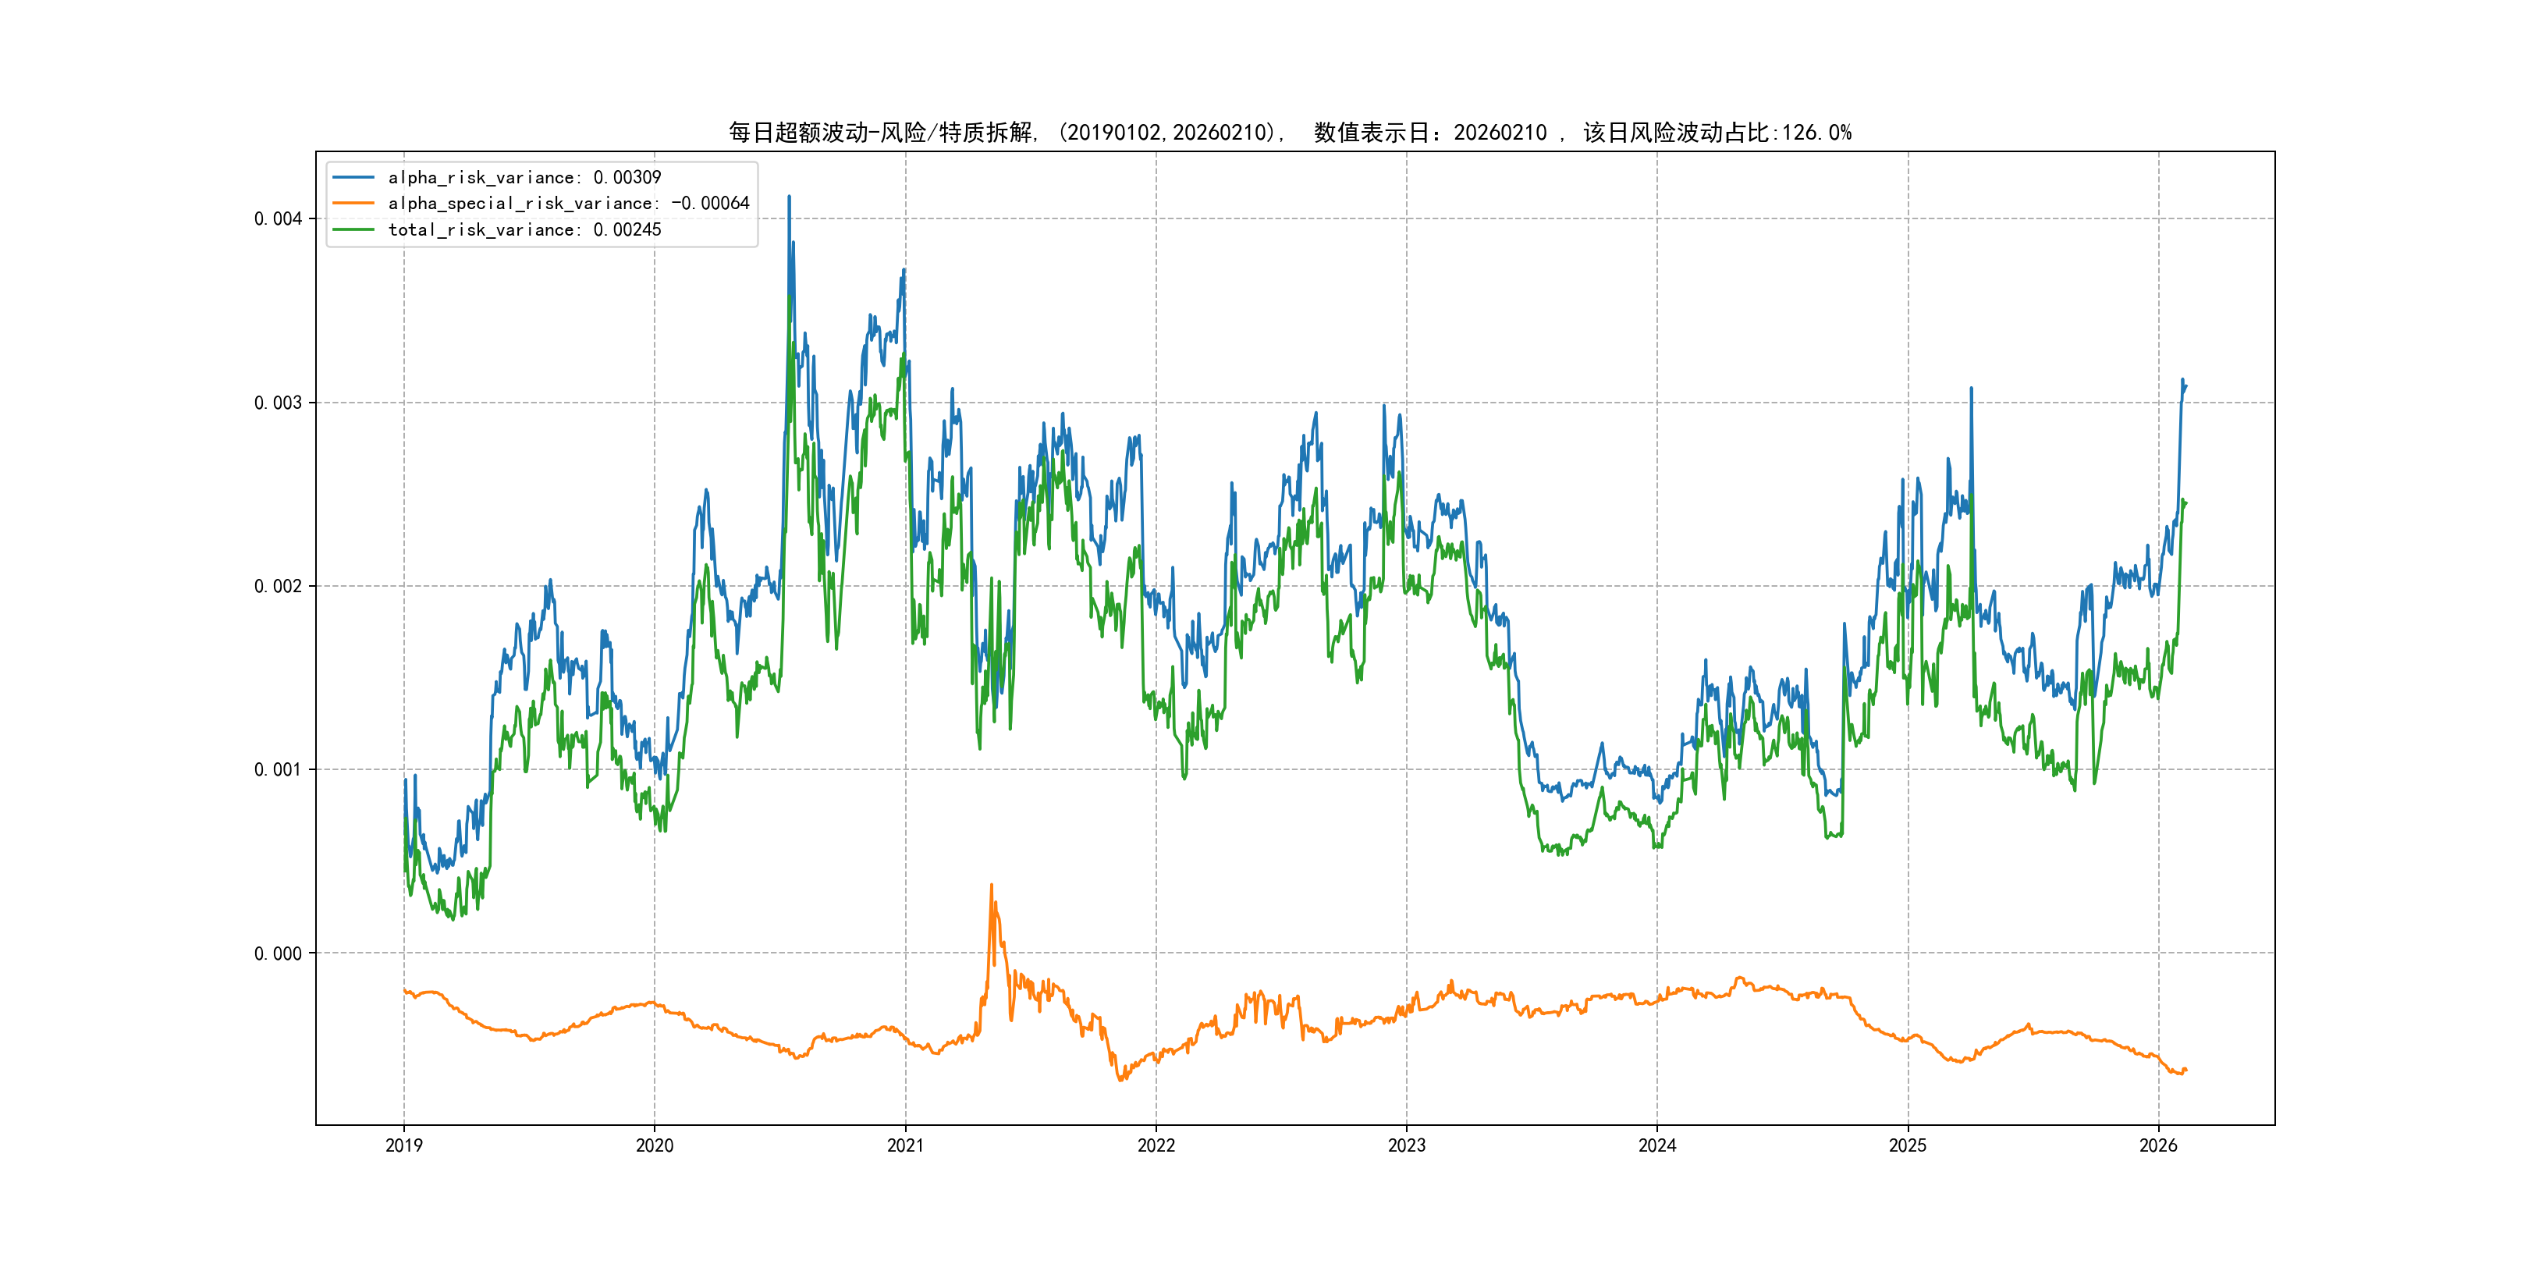The height and width of the screenshot is (1264, 2528).
Task: Click the 2024 x-axis tick label
Action: (1657, 1145)
